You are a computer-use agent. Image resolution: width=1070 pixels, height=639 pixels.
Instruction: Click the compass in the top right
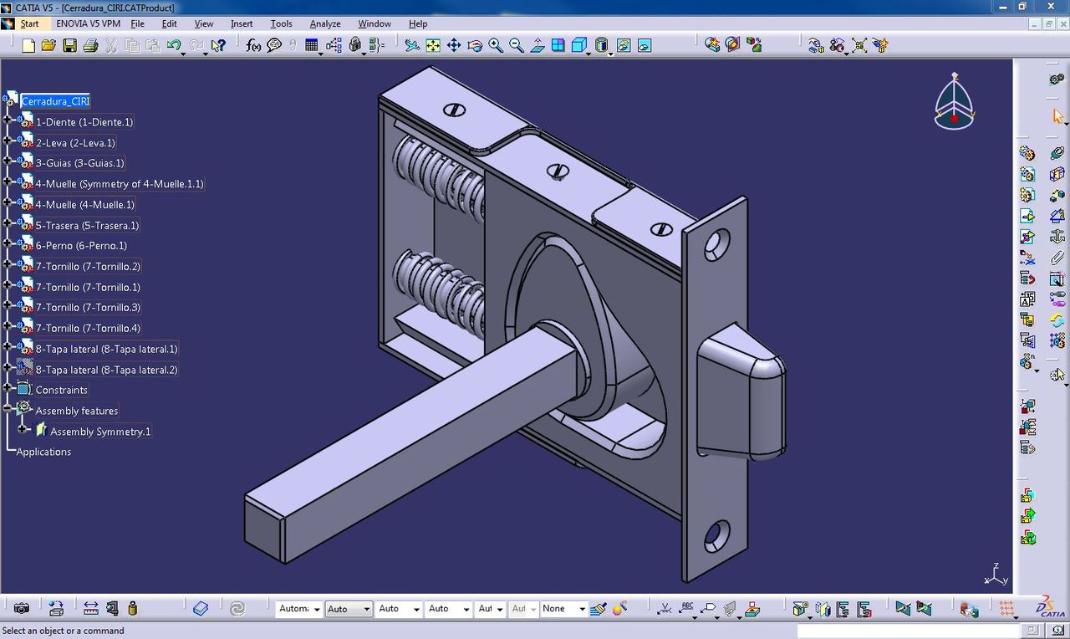[x=954, y=102]
